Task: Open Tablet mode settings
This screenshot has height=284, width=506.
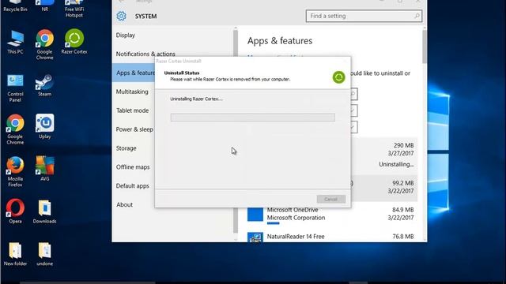Action: [x=132, y=110]
